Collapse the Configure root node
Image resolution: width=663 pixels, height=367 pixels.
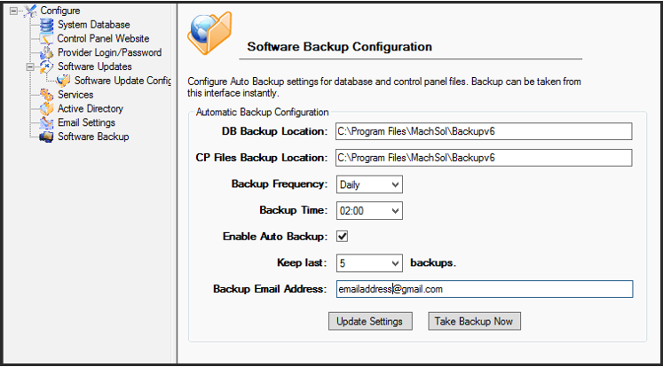coord(12,11)
